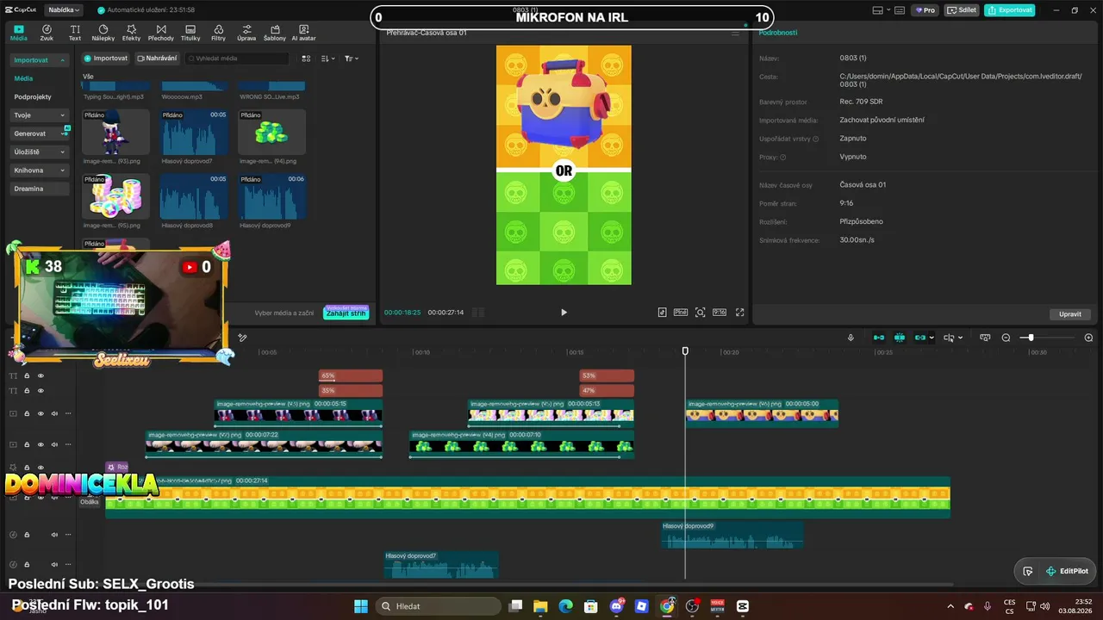Open the player panel menu icon
The height and width of the screenshot is (620, 1103).
point(735,33)
